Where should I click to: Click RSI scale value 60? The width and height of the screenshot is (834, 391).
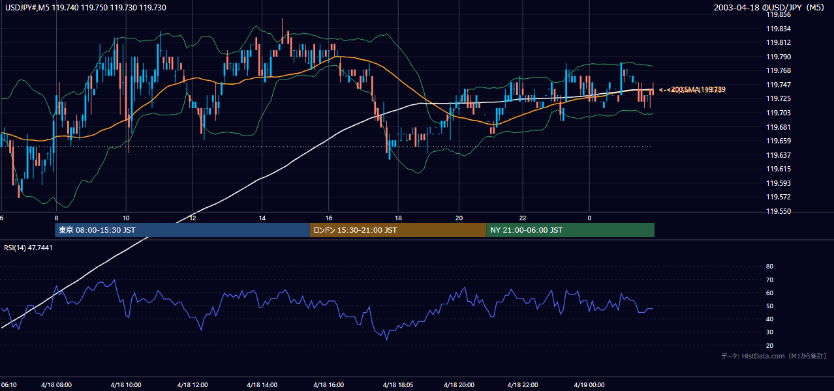click(769, 293)
